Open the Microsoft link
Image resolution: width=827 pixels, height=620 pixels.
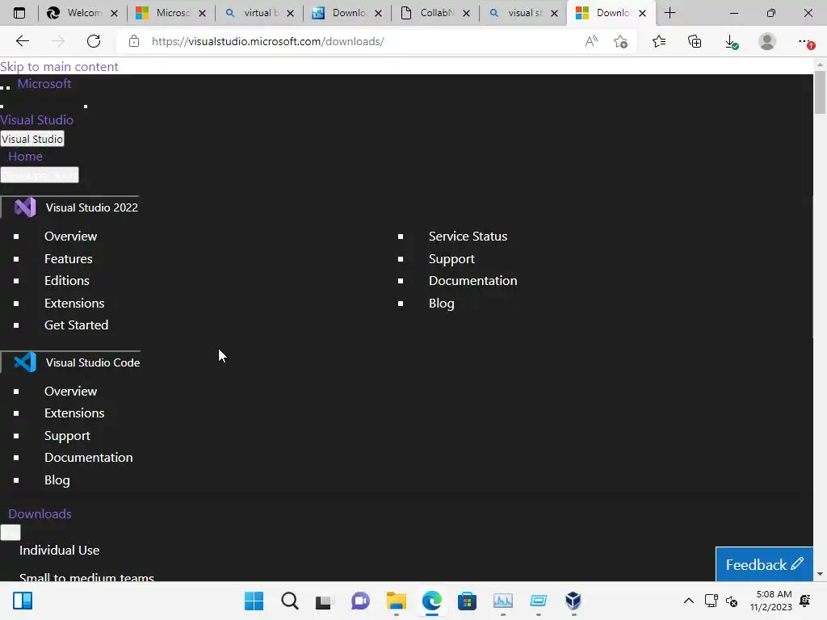tap(44, 83)
